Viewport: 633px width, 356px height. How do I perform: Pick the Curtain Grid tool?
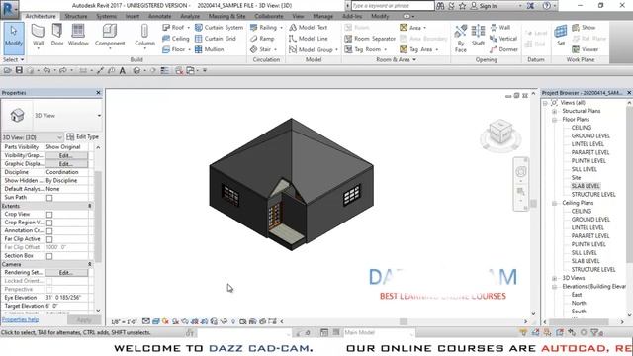pos(216,39)
